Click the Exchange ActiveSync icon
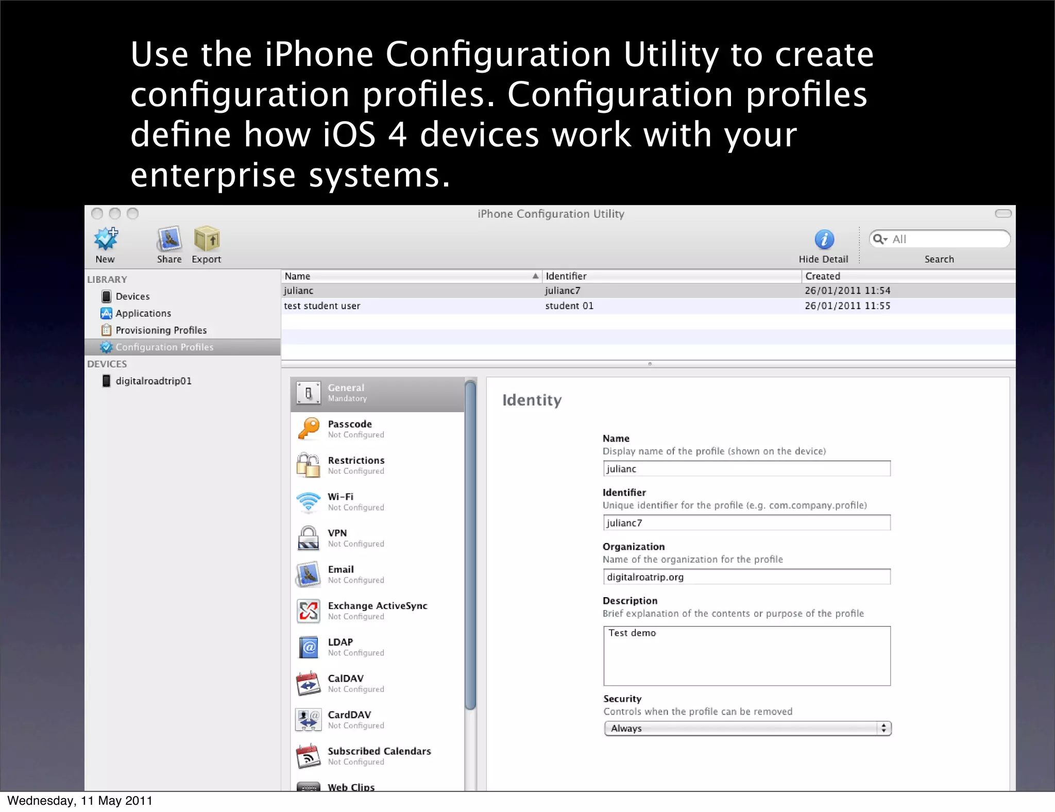Image resolution: width=1055 pixels, height=812 pixels. [x=308, y=611]
